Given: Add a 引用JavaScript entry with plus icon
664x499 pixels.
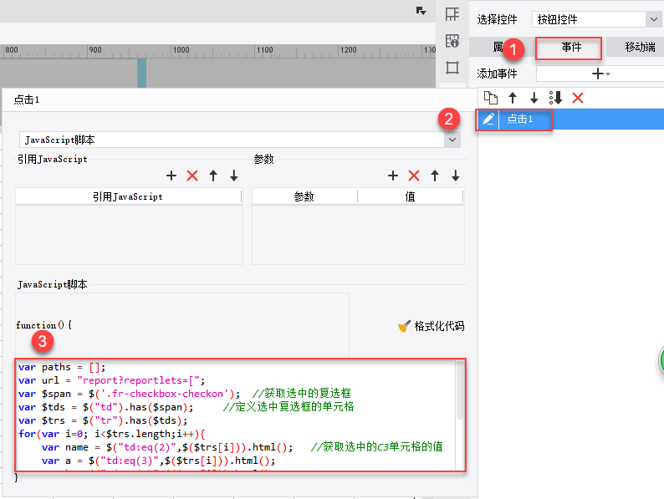Looking at the screenshot, I should tap(171, 176).
